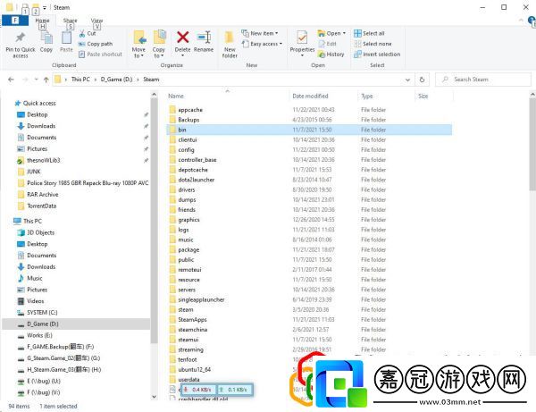Screen dimensions: 536x412
Task: Switch to the Share tab
Action: click(x=70, y=21)
